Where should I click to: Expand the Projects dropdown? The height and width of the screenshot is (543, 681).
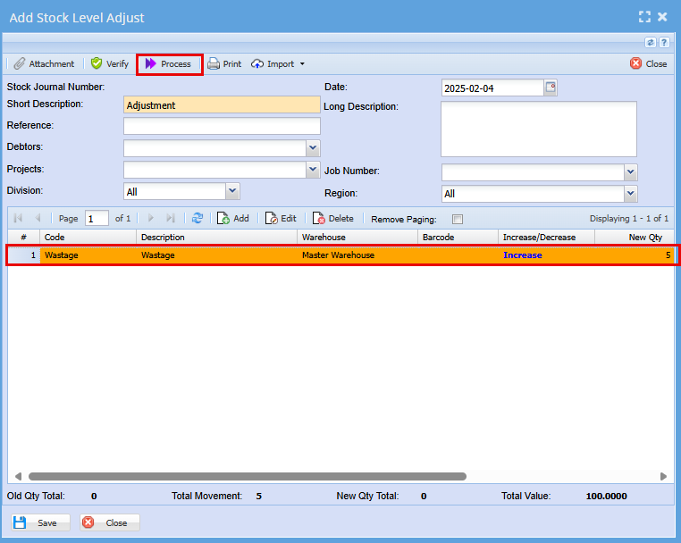click(x=313, y=170)
